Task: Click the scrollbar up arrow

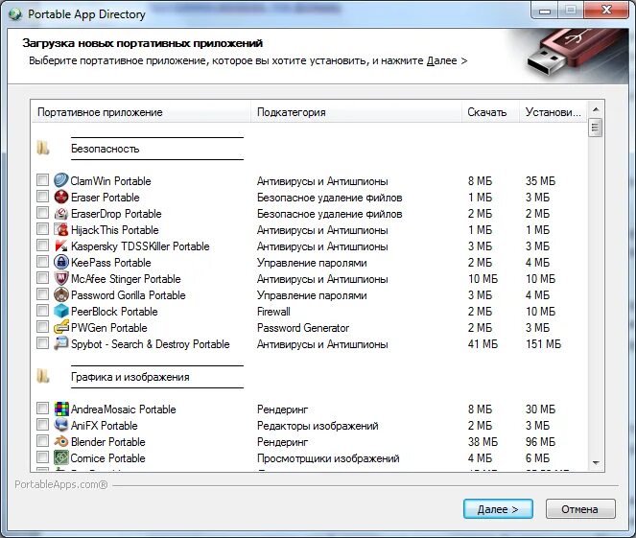Action: 596,109
